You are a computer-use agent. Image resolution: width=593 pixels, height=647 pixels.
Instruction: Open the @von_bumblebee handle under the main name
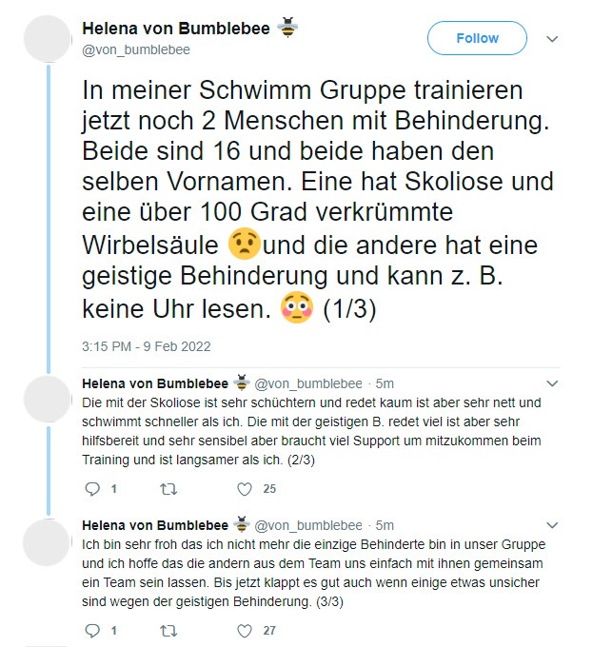[136, 49]
